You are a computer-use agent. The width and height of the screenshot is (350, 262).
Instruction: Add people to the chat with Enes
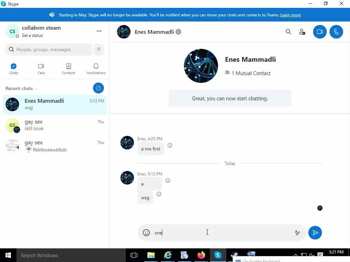click(302, 32)
